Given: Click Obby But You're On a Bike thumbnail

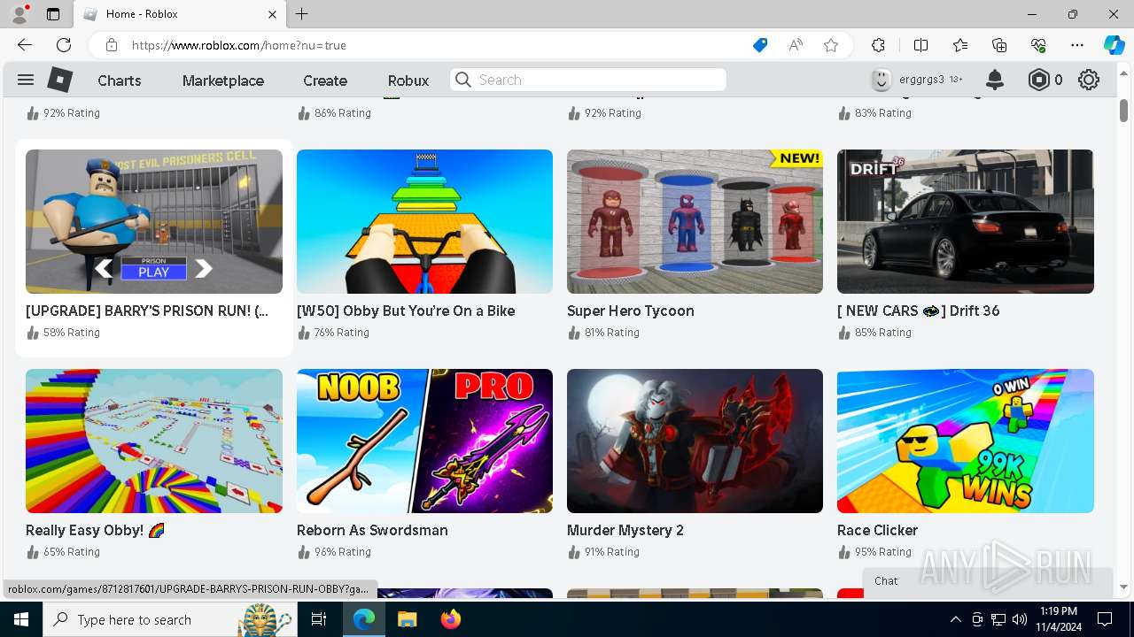Looking at the screenshot, I should (424, 221).
